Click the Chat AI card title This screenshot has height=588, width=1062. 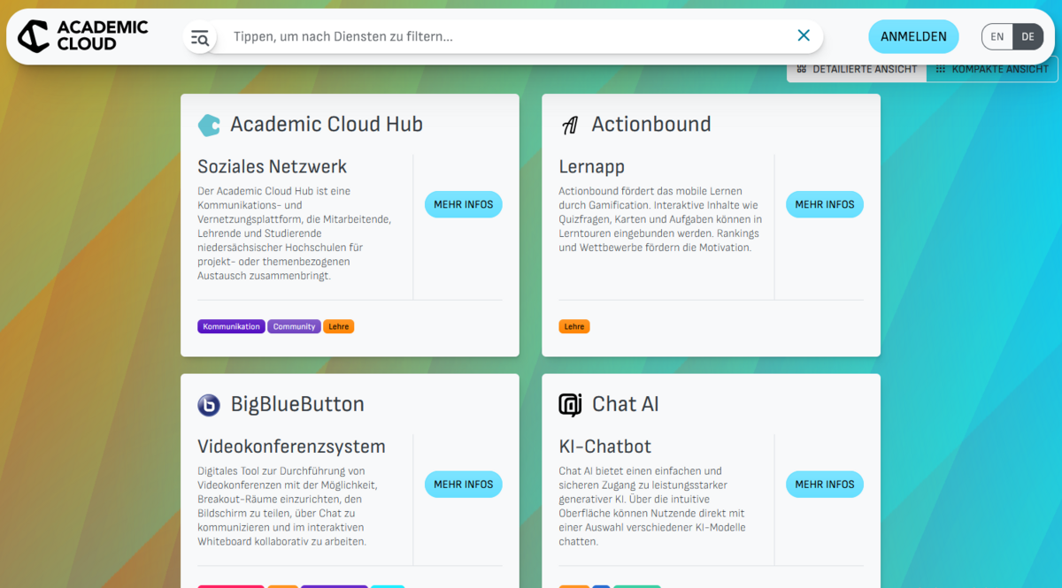pyautogui.click(x=626, y=405)
